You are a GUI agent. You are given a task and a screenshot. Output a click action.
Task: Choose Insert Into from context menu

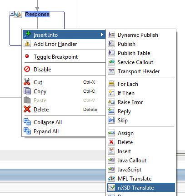tap(64, 35)
